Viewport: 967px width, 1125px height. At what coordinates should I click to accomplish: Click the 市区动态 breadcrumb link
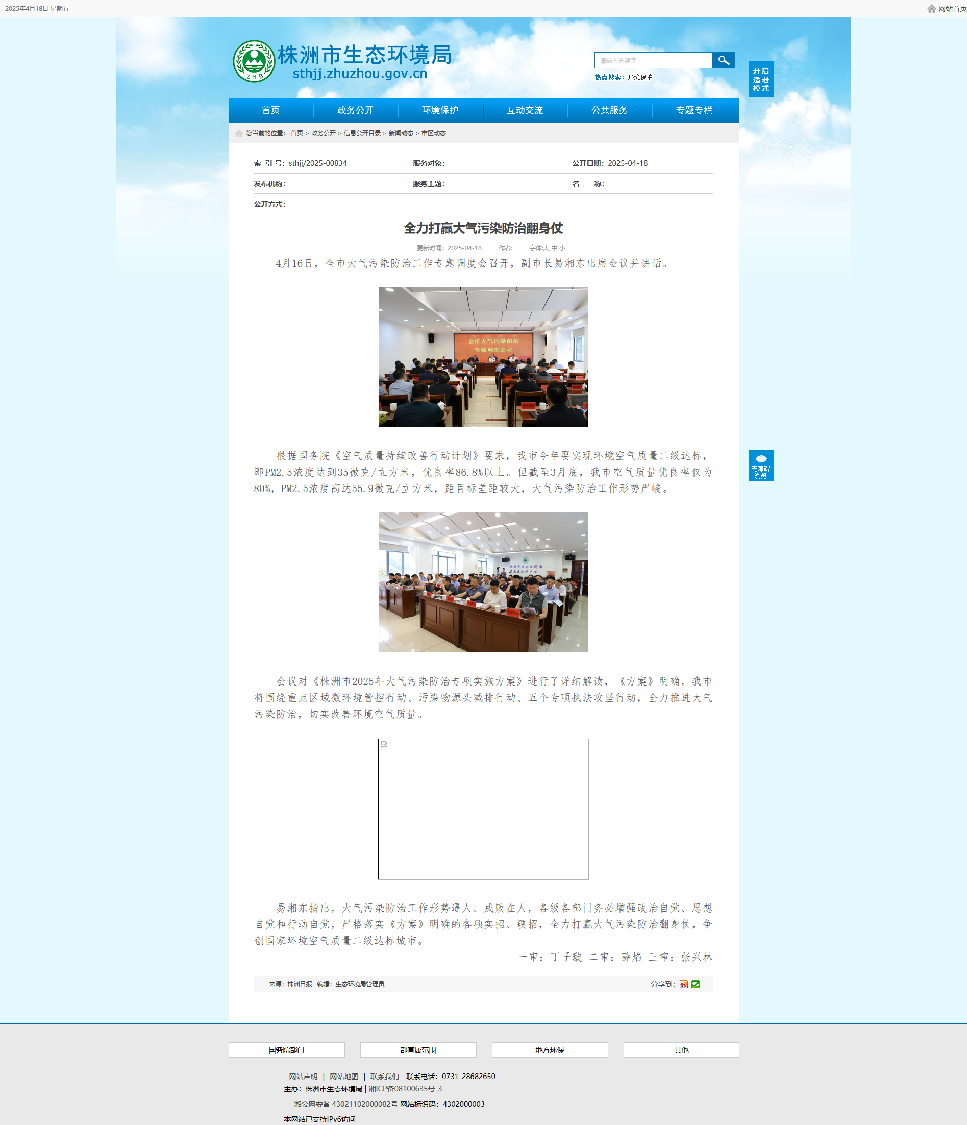[x=434, y=134]
